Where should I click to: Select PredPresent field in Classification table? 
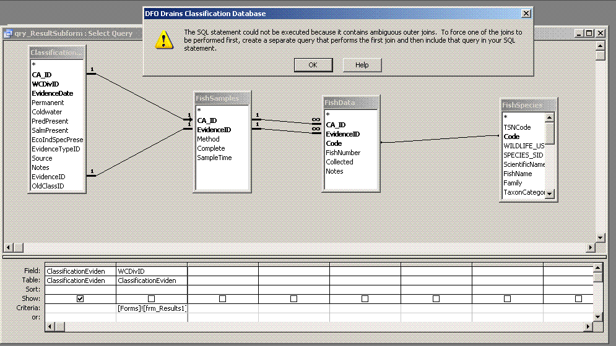point(50,121)
